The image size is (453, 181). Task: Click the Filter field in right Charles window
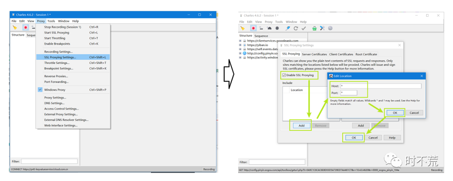277,162
